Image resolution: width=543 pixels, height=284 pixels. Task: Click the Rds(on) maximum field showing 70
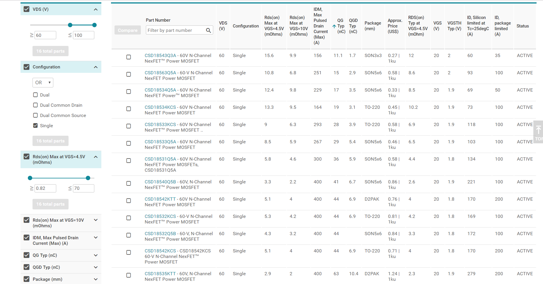point(83,188)
